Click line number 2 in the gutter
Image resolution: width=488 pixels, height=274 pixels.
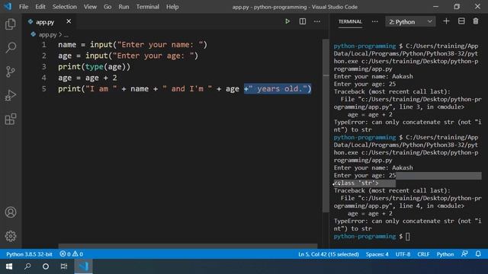[44, 56]
